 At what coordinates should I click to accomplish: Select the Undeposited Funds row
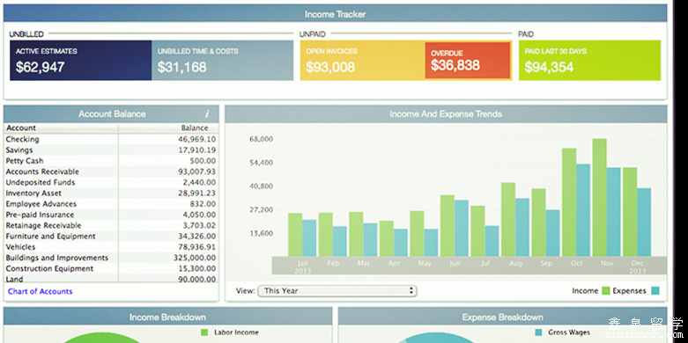[x=111, y=182]
